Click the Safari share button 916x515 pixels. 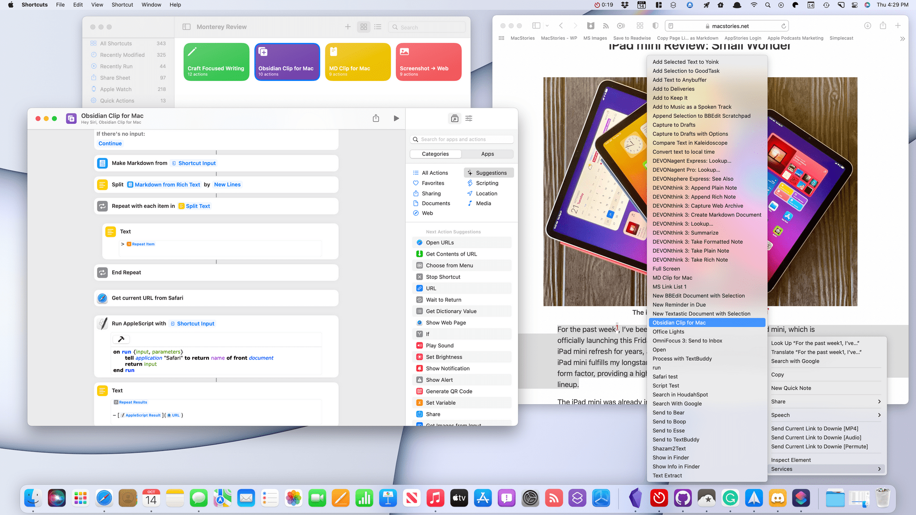click(883, 26)
